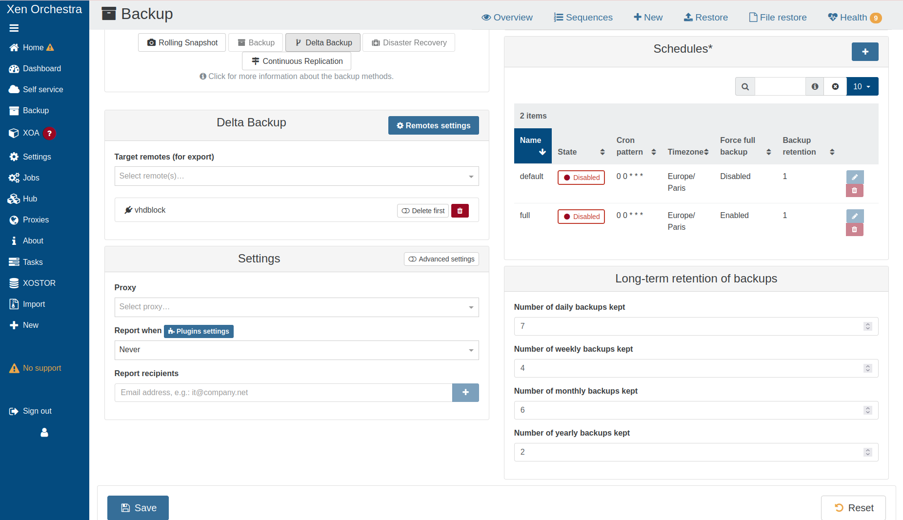
Task: Adjust the daily backups kept stepper
Action: tap(867, 326)
